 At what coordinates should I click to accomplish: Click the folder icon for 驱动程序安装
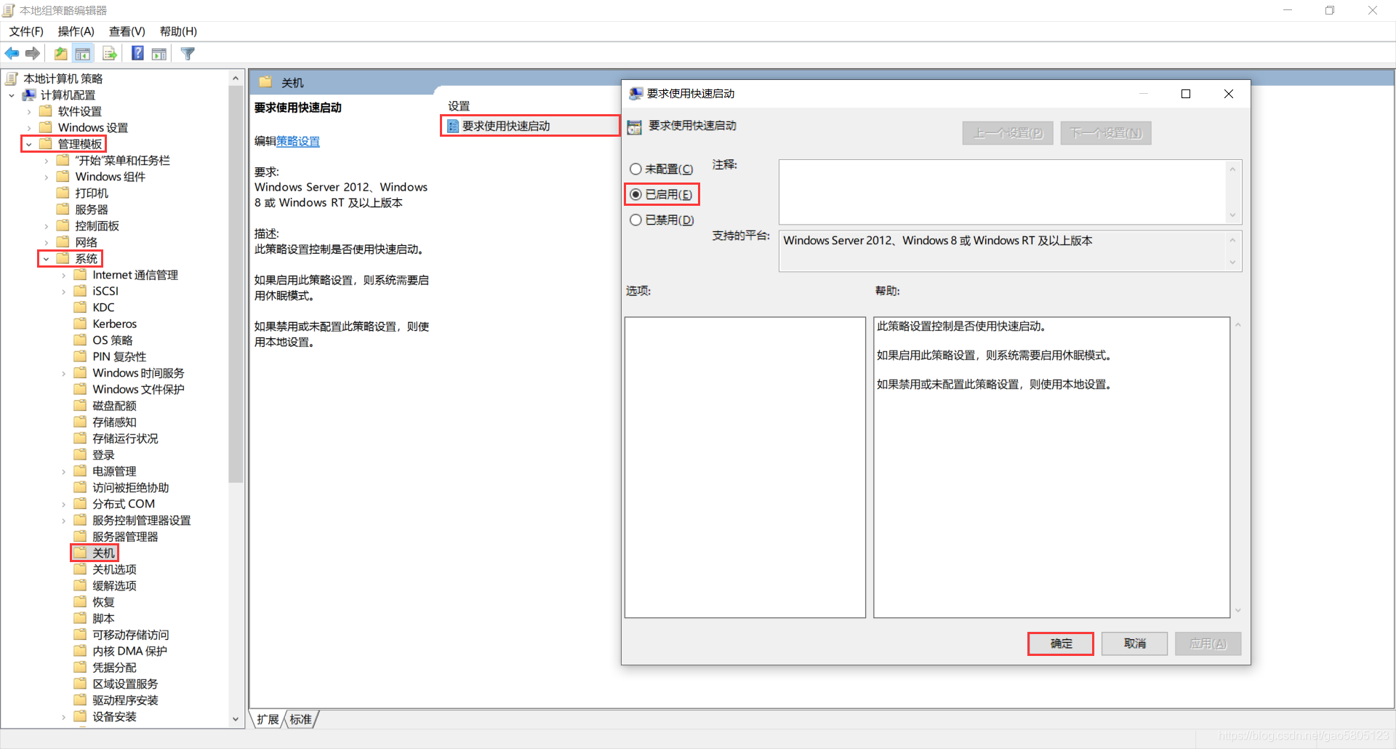tap(81, 700)
